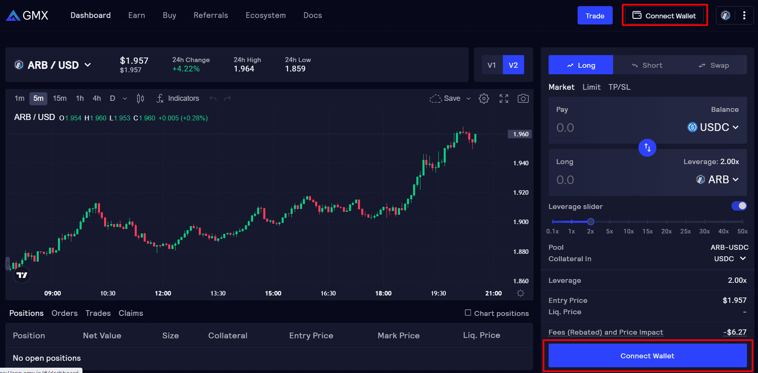758x373 pixels.
Task: Click the Fees (Rebated) and Price Impact label
Action: (x=606, y=332)
